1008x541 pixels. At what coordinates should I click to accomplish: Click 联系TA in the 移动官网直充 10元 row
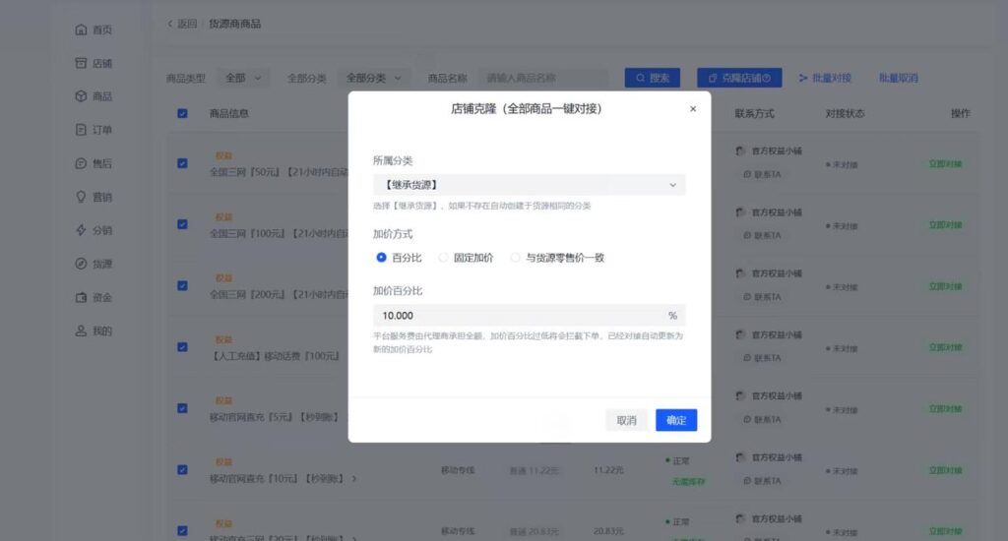763,481
